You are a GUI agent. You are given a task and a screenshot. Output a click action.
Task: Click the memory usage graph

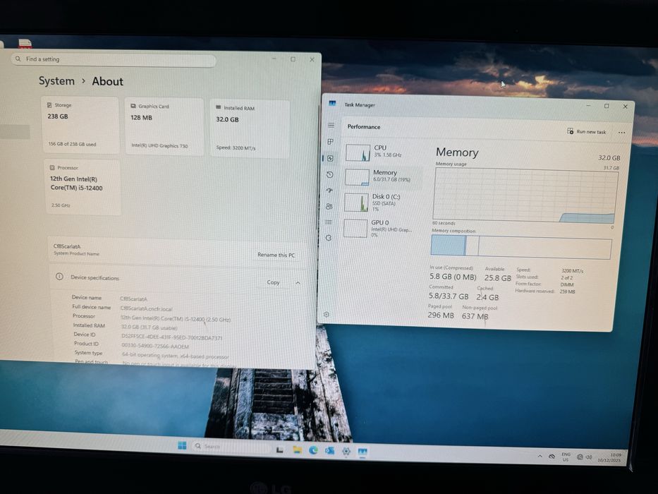(525, 195)
